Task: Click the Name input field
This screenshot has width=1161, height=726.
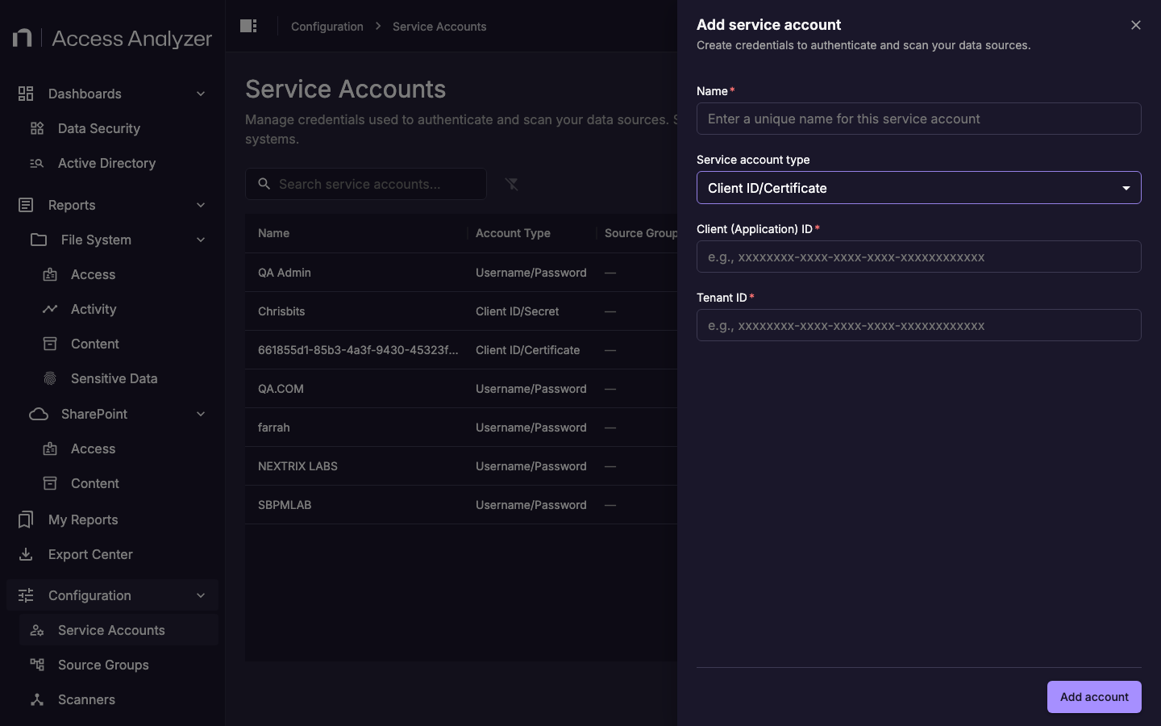Action: tap(918, 119)
